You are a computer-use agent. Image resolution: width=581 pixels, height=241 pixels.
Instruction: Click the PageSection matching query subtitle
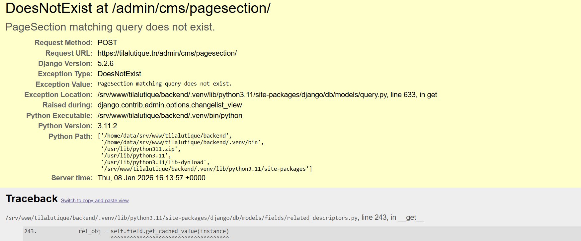click(x=110, y=27)
